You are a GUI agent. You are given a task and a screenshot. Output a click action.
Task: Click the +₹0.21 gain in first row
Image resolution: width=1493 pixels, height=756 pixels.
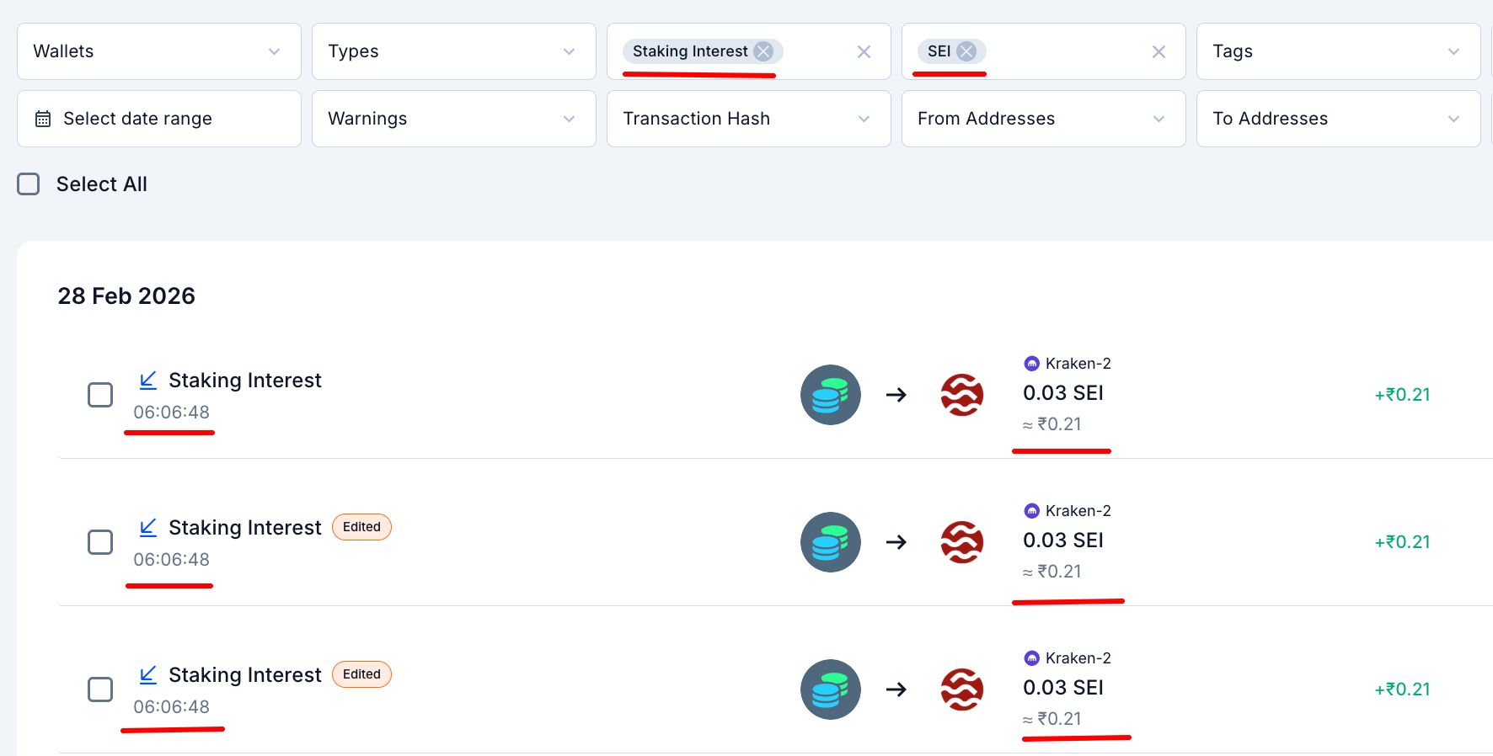[x=1403, y=395]
